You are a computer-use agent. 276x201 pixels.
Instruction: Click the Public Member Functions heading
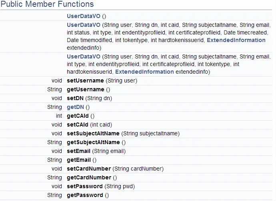(47, 4)
